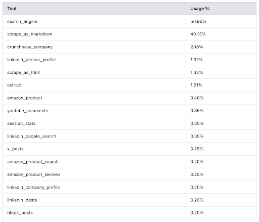Select the 1.32% usage value
The image size is (259, 222).
coord(197,72)
